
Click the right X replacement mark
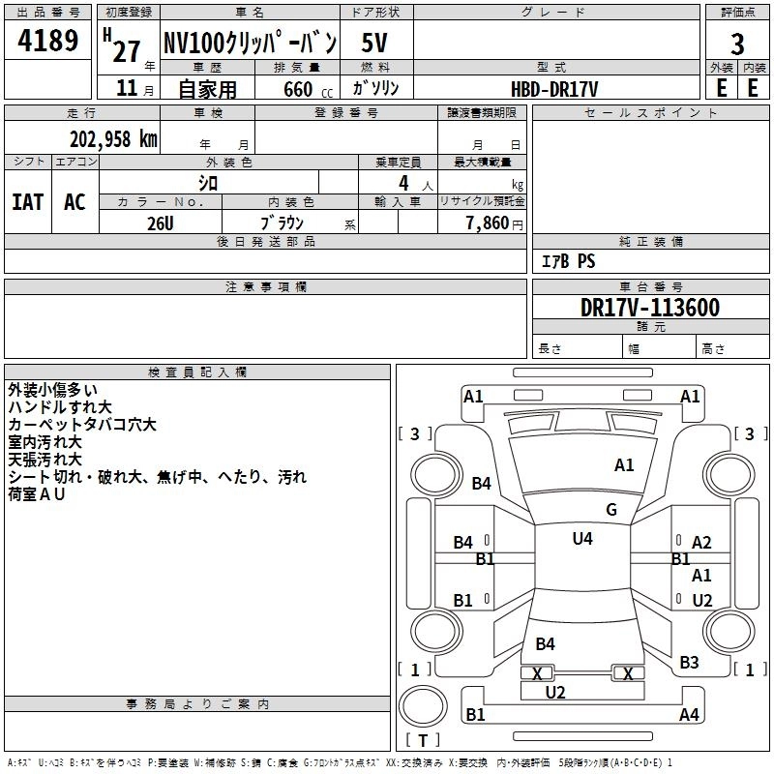[628, 673]
